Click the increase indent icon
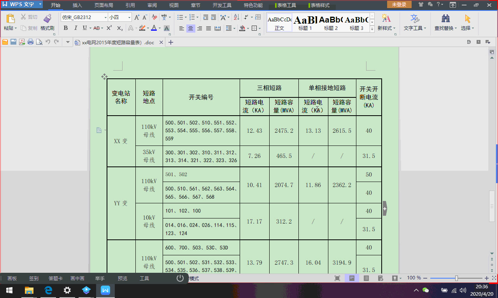This screenshot has height=298, width=498. [214, 17]
